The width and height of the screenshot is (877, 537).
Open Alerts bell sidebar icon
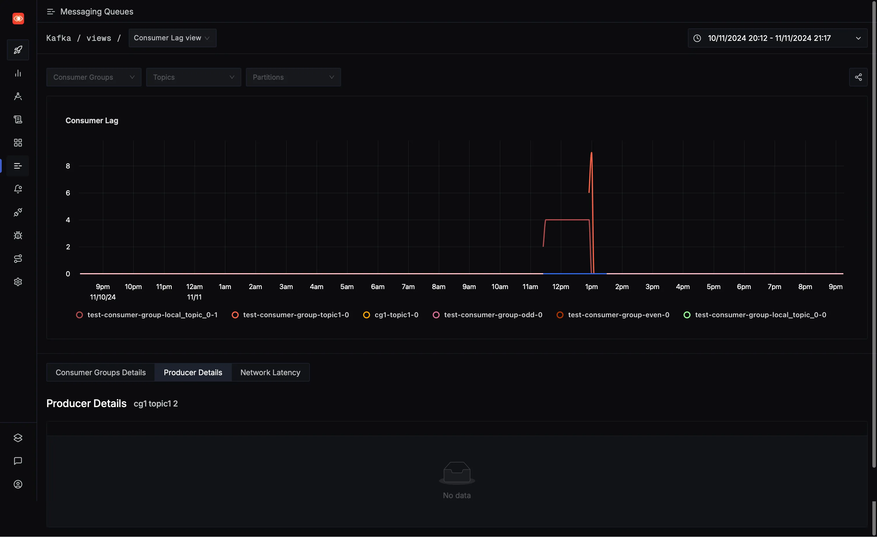pyautogui.click(x=18, y=189)
